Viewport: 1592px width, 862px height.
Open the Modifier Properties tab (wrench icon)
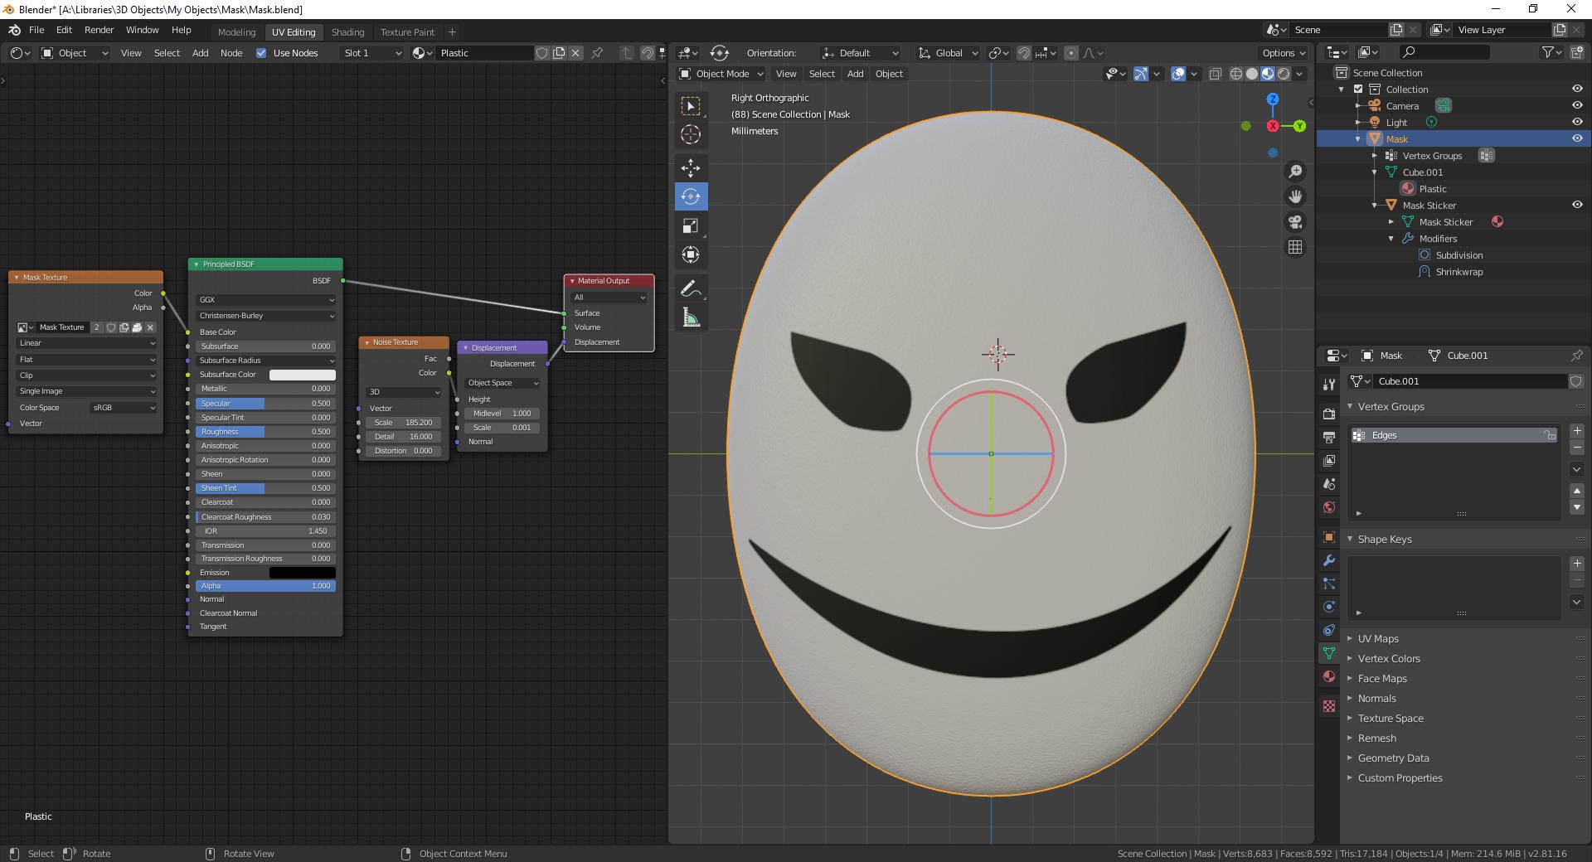pyautogui.click(x=1328, y=561)
